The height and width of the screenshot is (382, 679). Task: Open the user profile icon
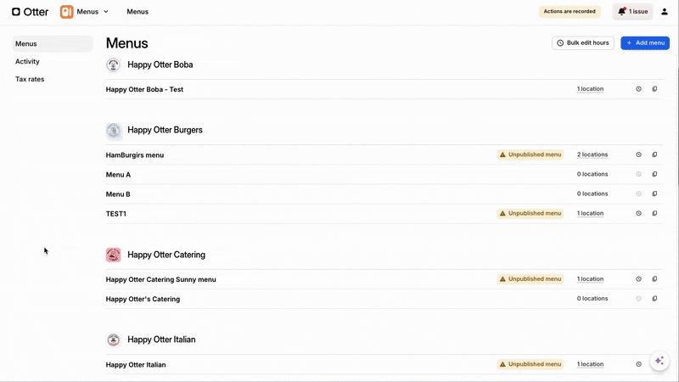click(x=665, y=12)
